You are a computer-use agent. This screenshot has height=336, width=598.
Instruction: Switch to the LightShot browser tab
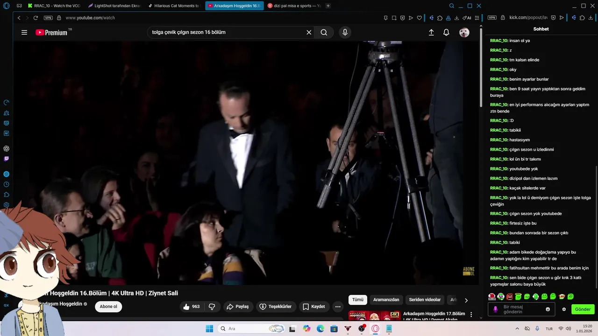[x=114, y=6]
